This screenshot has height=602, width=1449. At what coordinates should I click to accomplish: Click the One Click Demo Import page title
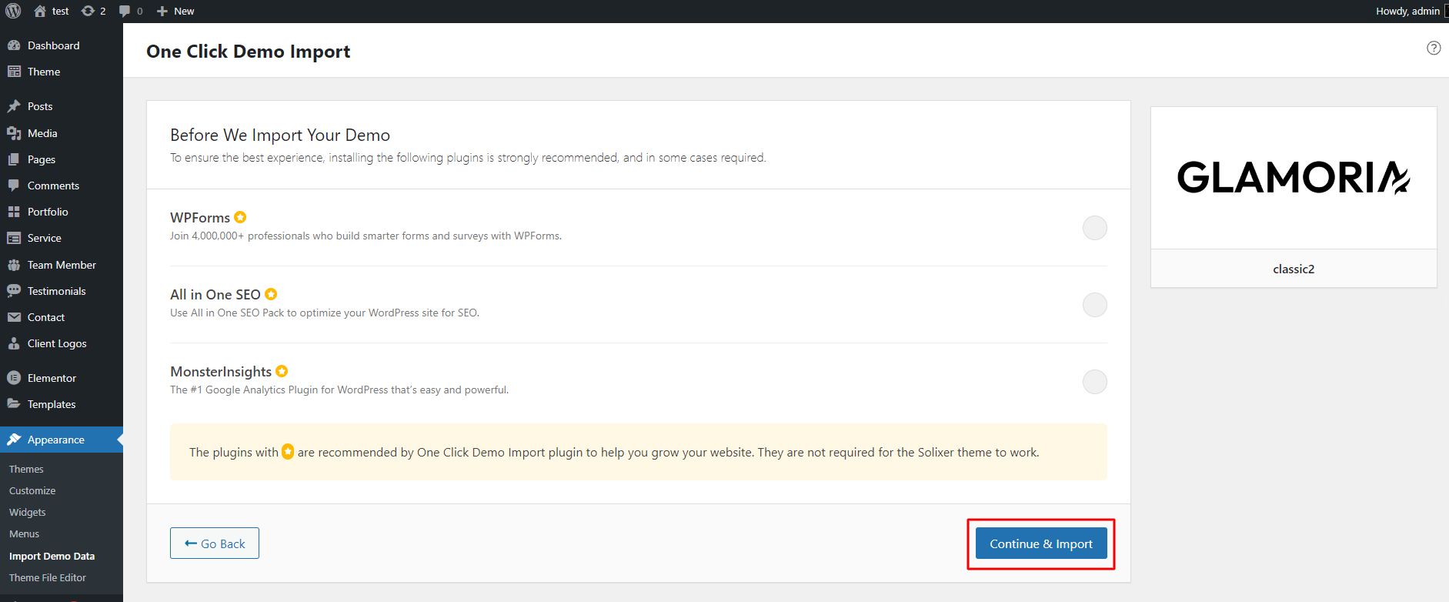248,52
